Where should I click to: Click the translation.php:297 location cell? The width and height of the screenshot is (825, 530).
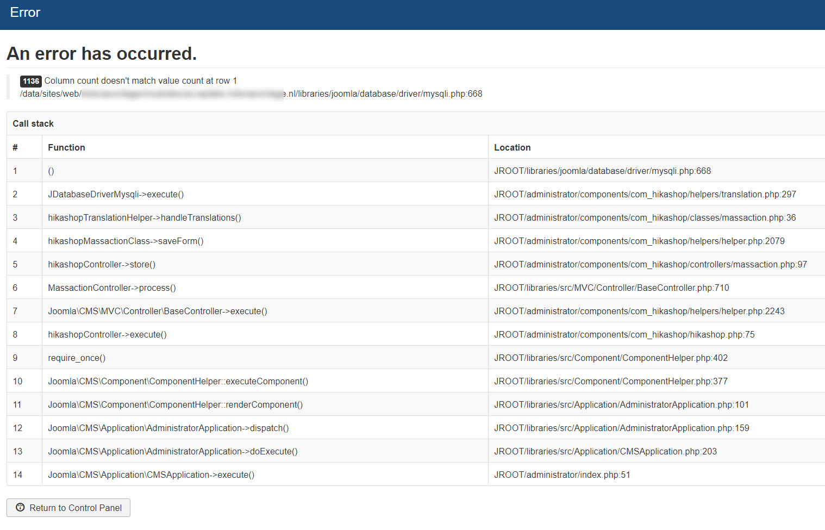(645, 194)
